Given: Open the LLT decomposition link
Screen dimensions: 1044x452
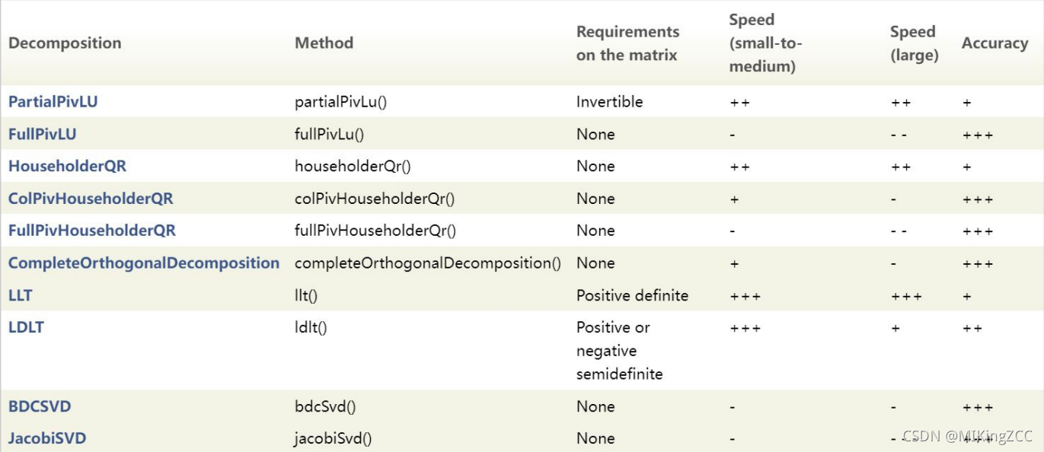Looking at the screenshot, I should point(20,295).
